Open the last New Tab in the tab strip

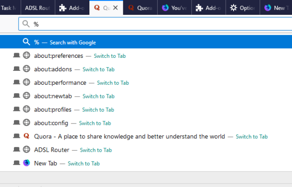point(276,7)
